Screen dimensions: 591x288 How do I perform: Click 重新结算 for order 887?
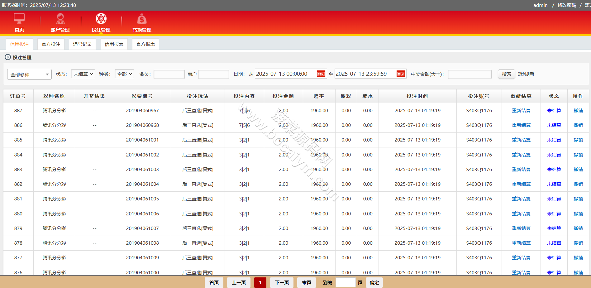[x=521, y=111]
